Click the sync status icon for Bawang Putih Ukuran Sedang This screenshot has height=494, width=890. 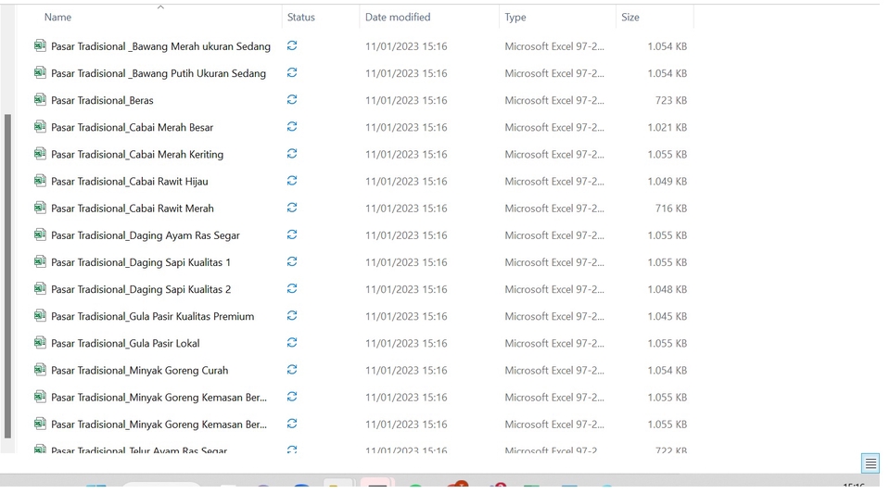pyautogui.click(x=292, y=72)
